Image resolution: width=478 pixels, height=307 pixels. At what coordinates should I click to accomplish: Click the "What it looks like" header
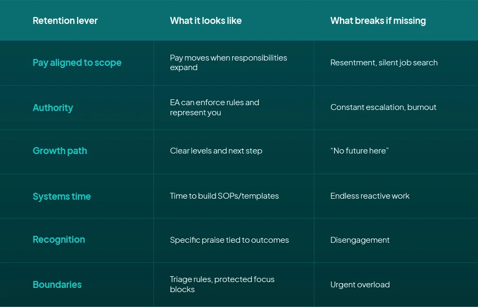[206, 21]
